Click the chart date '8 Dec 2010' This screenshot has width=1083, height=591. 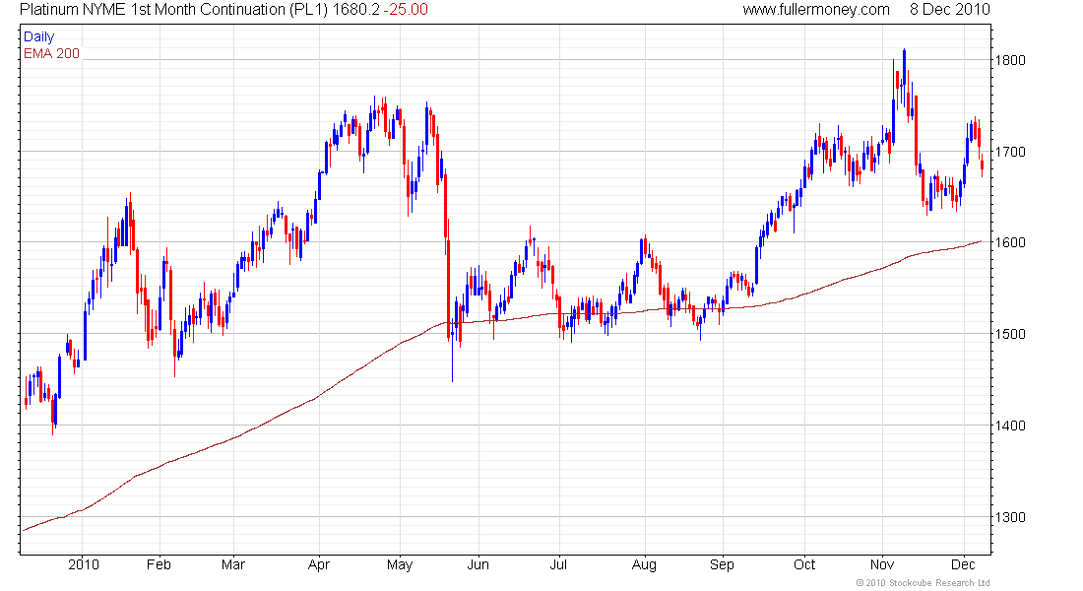[950, 10]
